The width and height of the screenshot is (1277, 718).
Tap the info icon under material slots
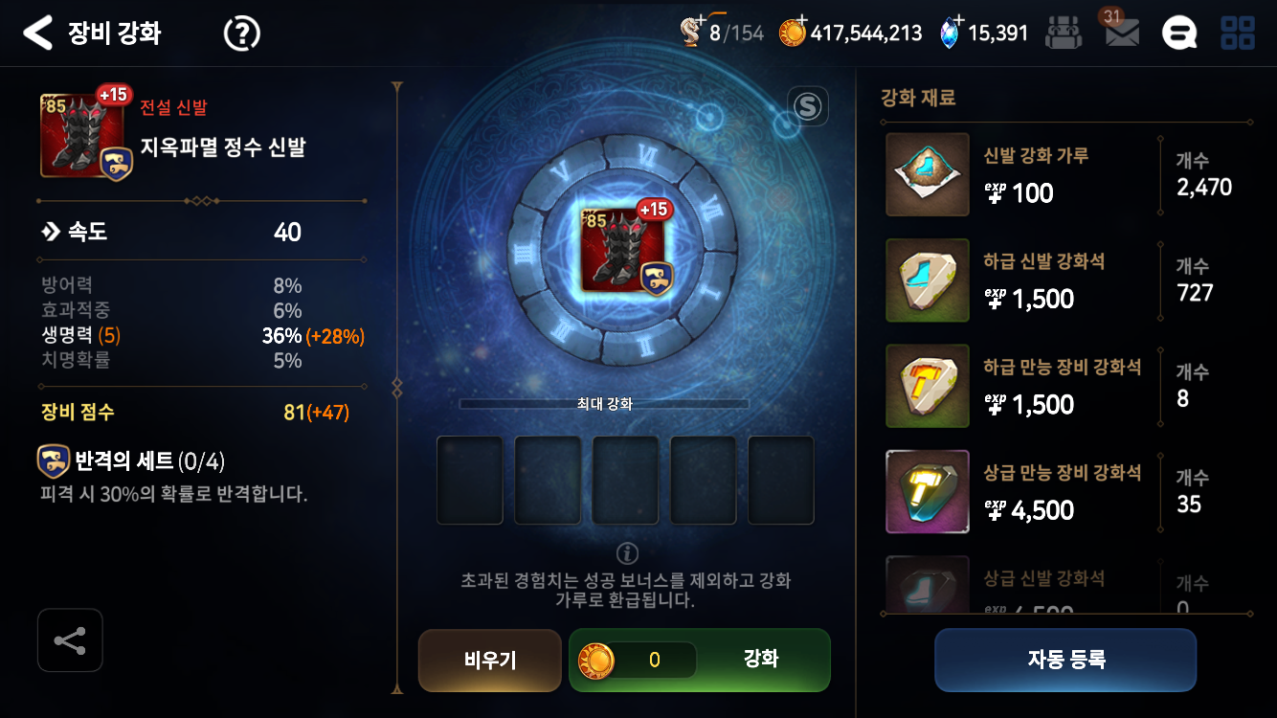pyautogui.click(x=627, y=552)
